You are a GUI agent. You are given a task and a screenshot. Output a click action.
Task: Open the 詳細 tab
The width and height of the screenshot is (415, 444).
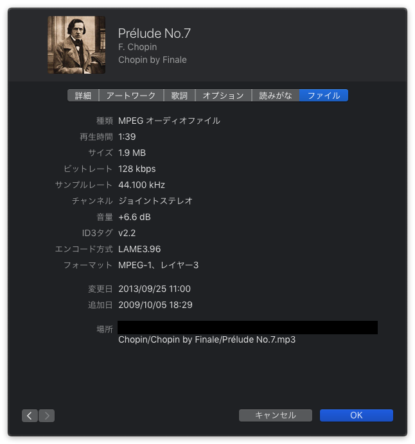(x=83, y=96)
